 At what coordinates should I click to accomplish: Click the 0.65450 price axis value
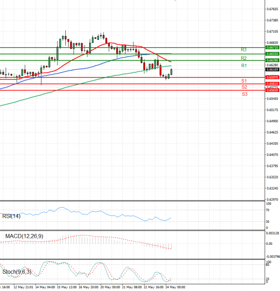pos(273,99)
